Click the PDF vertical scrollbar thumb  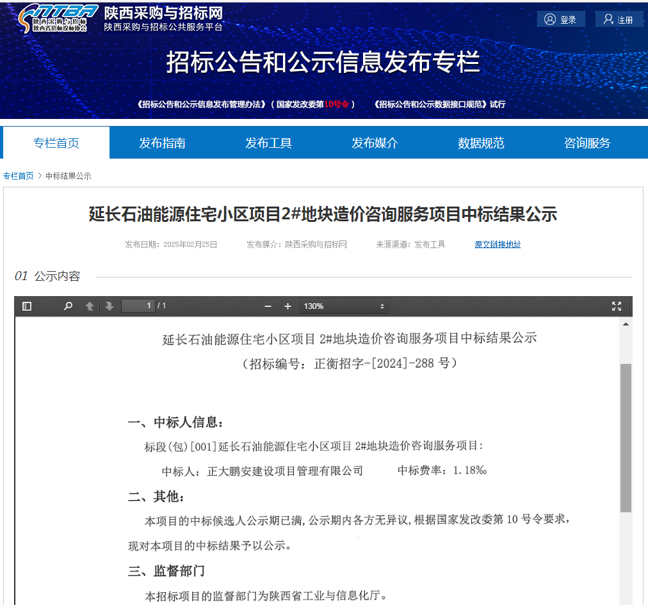[x=626, y=437]
